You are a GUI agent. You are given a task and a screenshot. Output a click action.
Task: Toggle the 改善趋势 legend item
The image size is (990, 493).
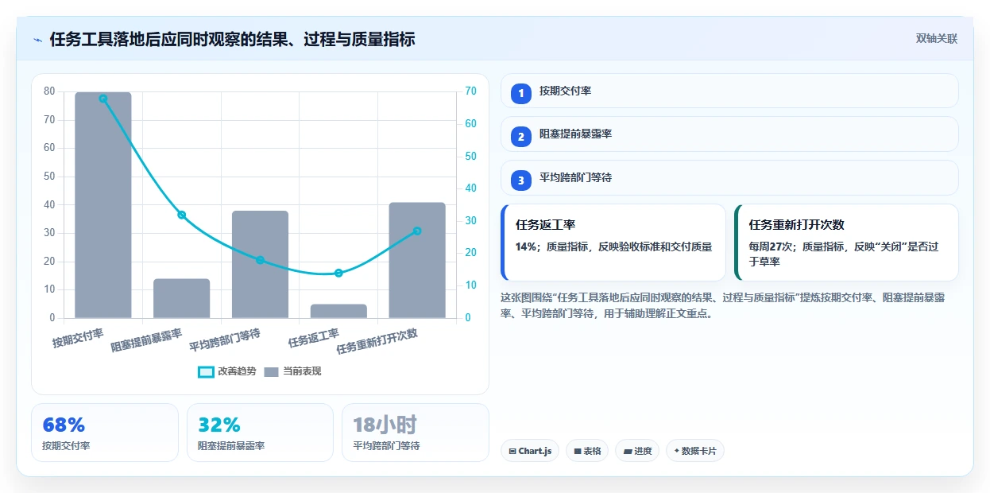[x=227, y=371]
